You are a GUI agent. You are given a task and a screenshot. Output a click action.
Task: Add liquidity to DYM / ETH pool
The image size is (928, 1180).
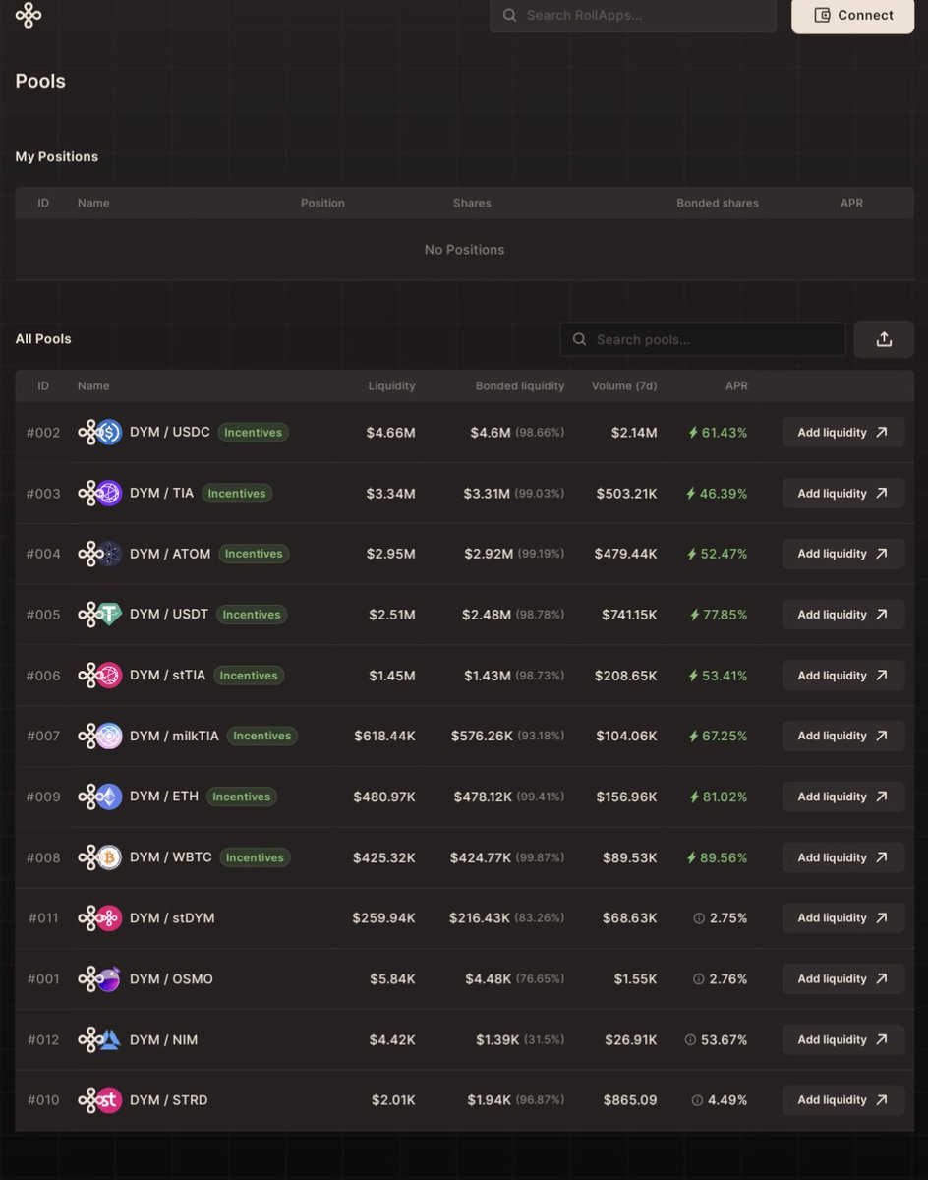point(843,796)
